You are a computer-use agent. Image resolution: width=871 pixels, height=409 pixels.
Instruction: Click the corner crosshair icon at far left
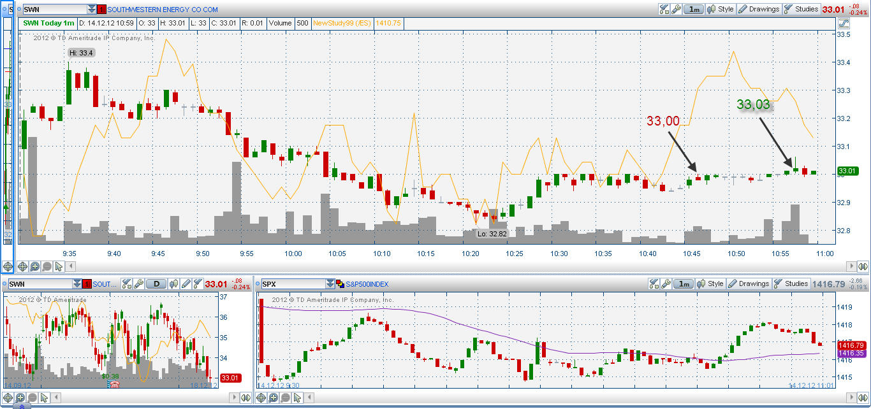pyautogui.click(x=8, y=267)
